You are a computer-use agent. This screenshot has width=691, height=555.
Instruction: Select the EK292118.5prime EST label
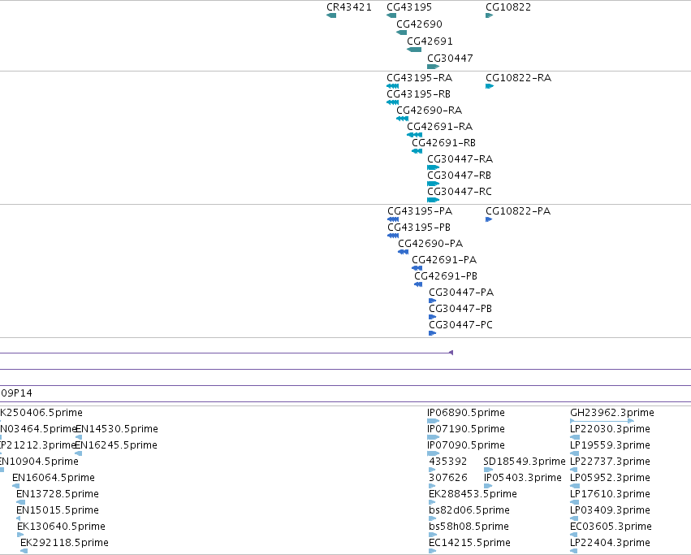tap(64, 543)
